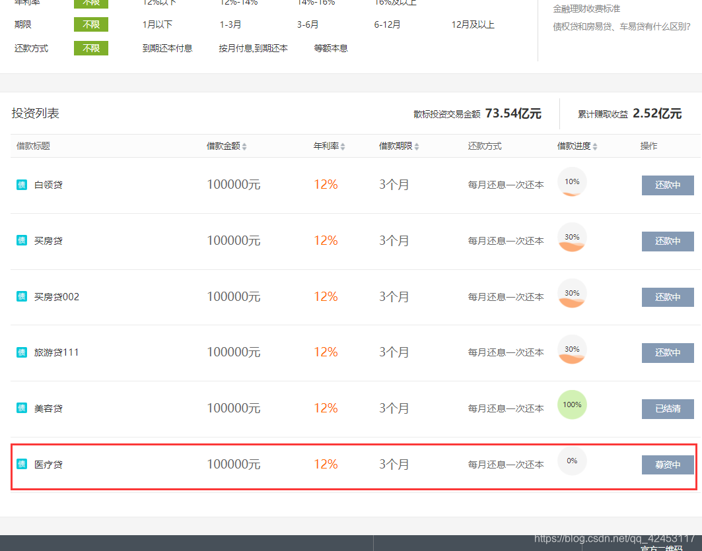
Task: Open the 白领贷 loan title
Action: (48, 185)
